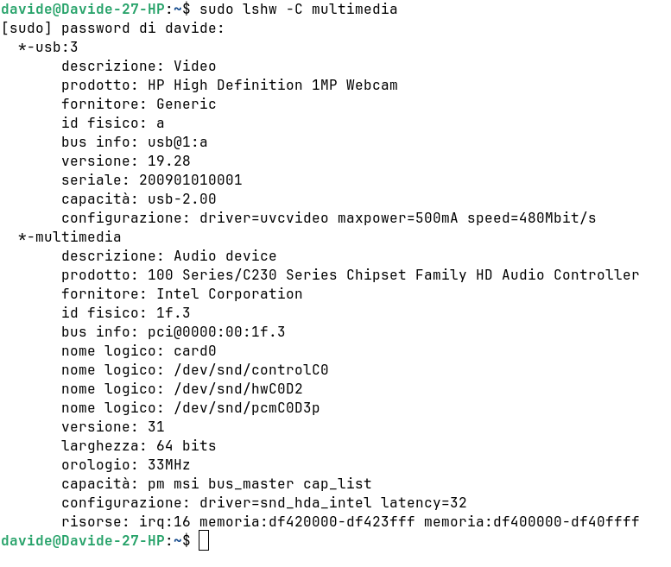
Task: Click the 'driver=uvcvideo' configuration text
Action: [x=264, y=218]
